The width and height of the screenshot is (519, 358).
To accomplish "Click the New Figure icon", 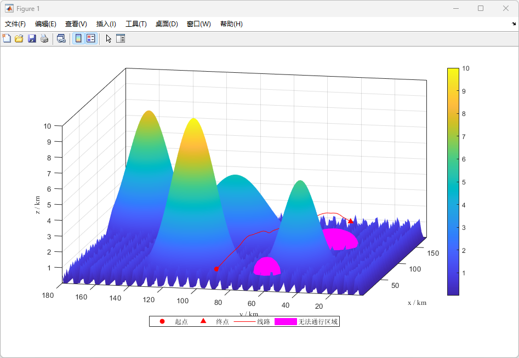I will (x=7, y=38).
